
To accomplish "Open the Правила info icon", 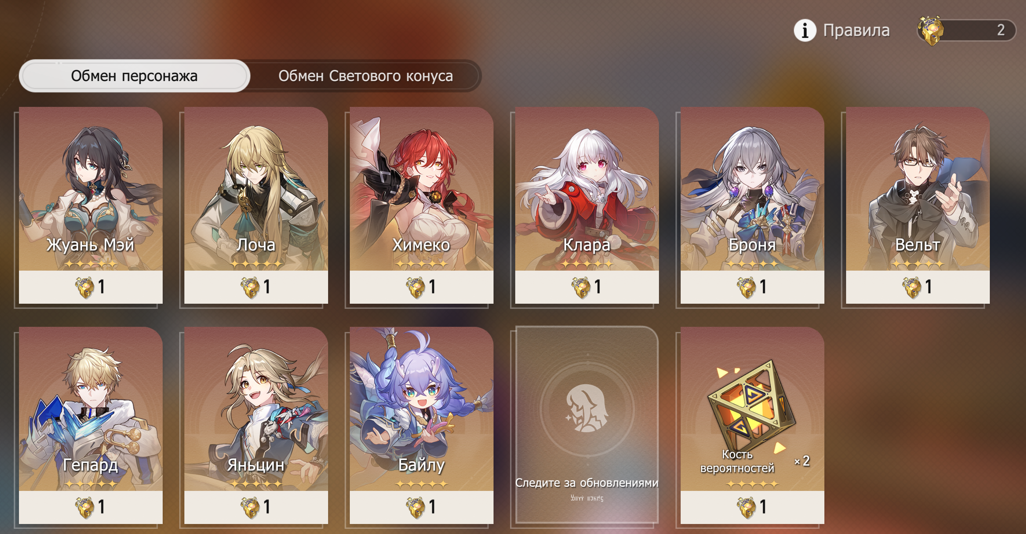I will click(805, 30).
